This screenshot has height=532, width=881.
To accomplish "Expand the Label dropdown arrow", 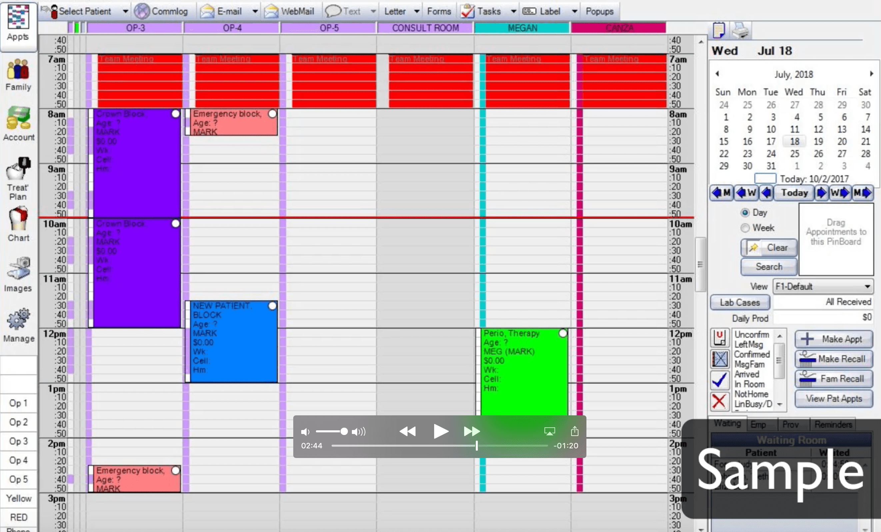I will [x=574, y=11].
